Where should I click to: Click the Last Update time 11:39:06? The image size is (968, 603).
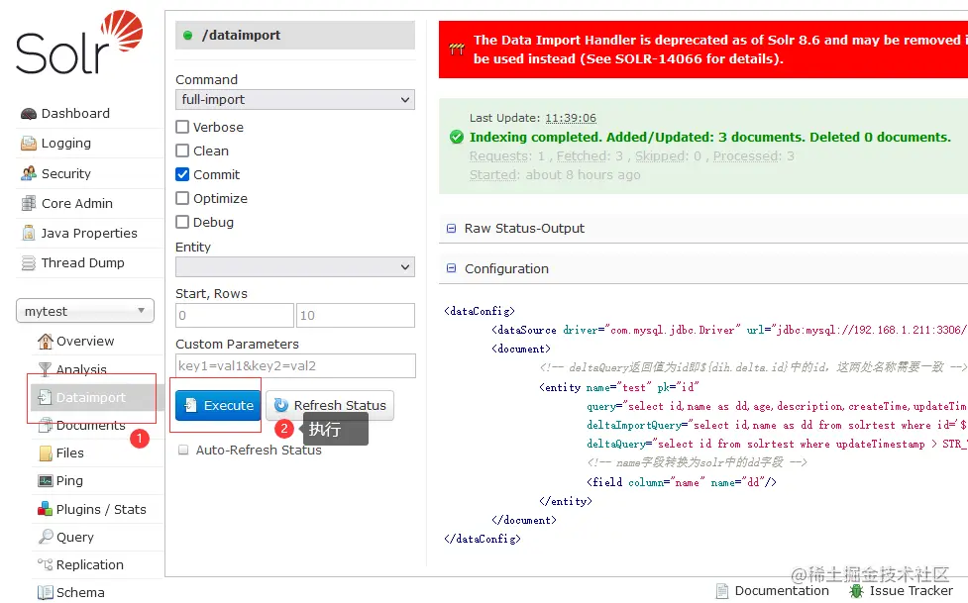point(571,118)
